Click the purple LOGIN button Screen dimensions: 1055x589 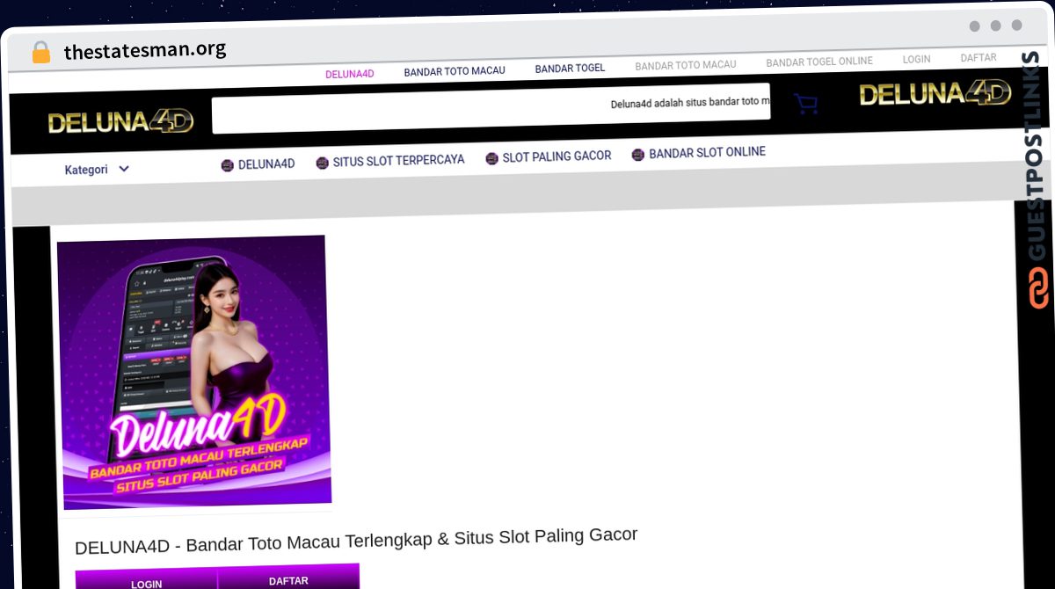(x=146, y=580)
